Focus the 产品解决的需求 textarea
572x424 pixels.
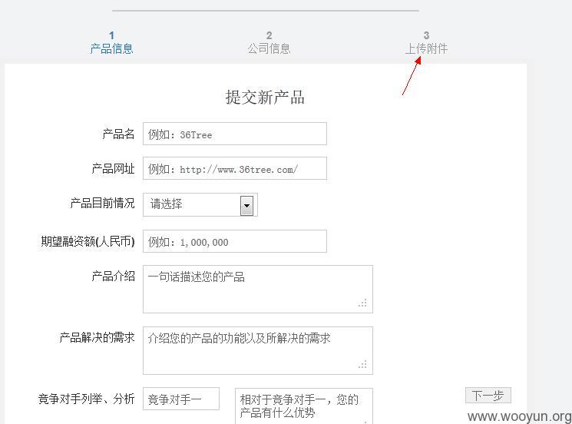[x=257, y=351]
